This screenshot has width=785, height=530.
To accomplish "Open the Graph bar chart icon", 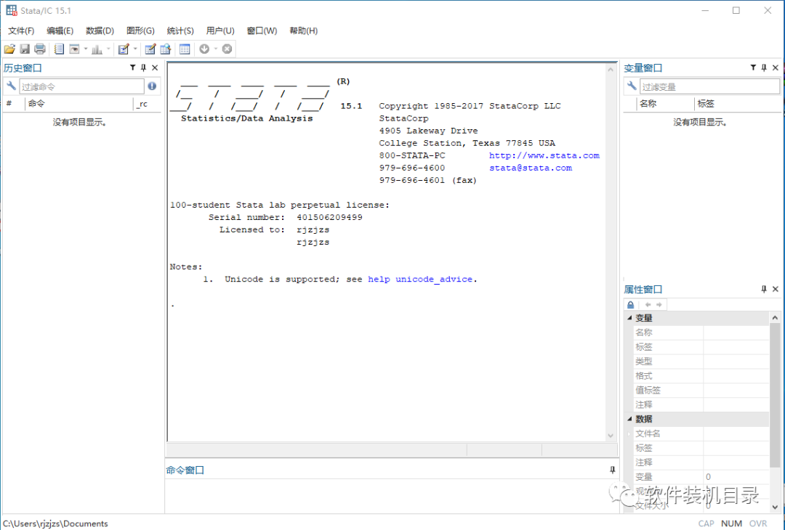I will pyautogui.click(x=97, y=49).
